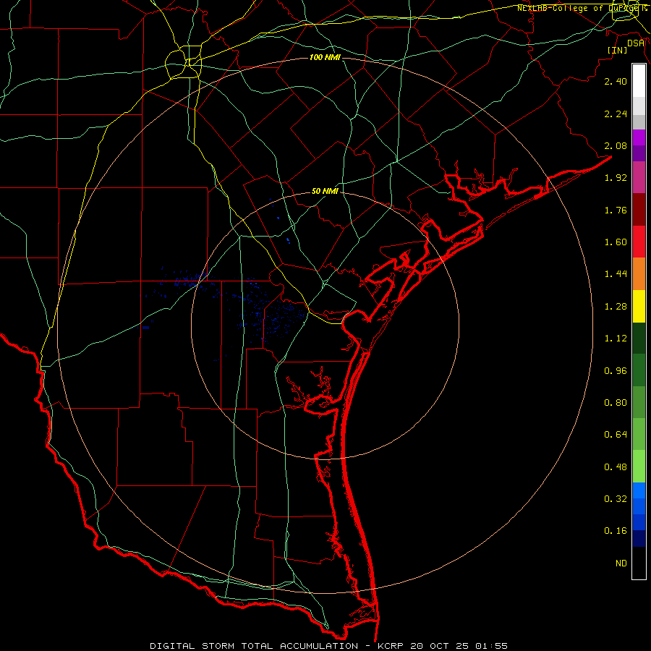Click the '1.76' legend value
651x651 pixels.
coord(616,210)
